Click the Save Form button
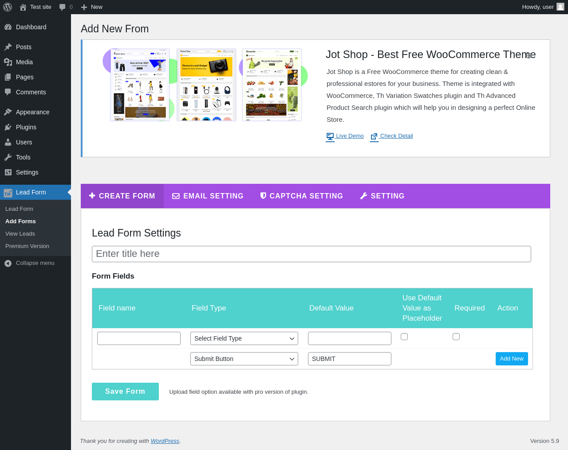The height and width of the screenshot is (450, 568). pyautogui.click(x=125, y=392)
